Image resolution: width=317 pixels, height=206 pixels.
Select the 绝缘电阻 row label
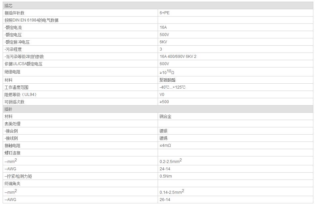click(12, 72)
